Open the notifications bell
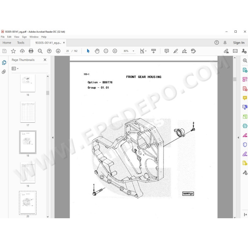248x248 pixels. click(225, 43)
